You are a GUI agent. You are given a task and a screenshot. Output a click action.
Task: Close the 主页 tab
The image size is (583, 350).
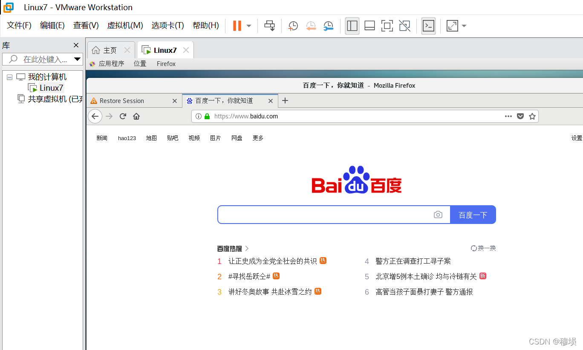127,50
